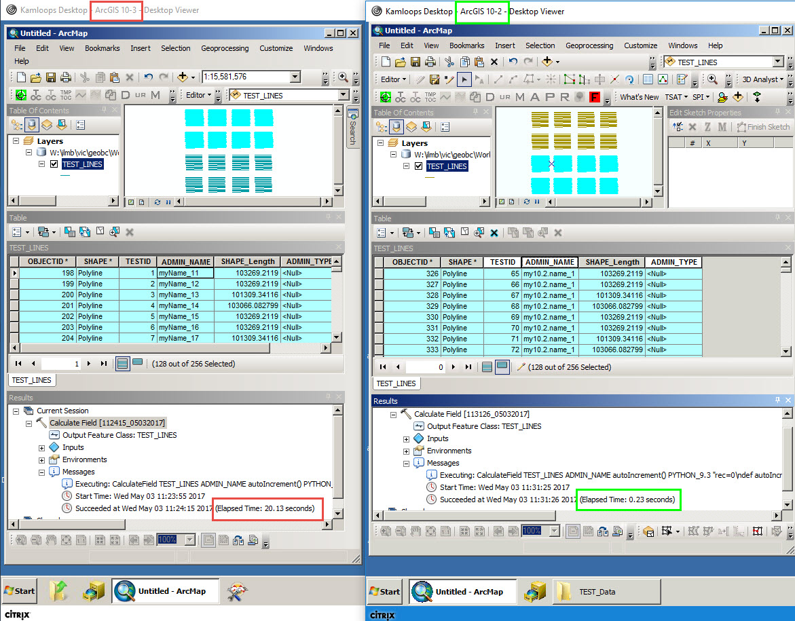Open Search side tab in left ArcMap
Screen dimensions: 795x621
click(x=352, y=127)
